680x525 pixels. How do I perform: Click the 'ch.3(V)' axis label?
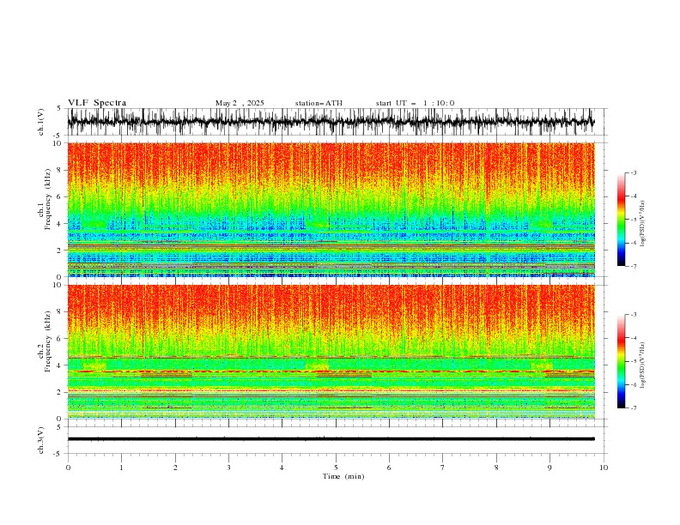tap(41, 440)
